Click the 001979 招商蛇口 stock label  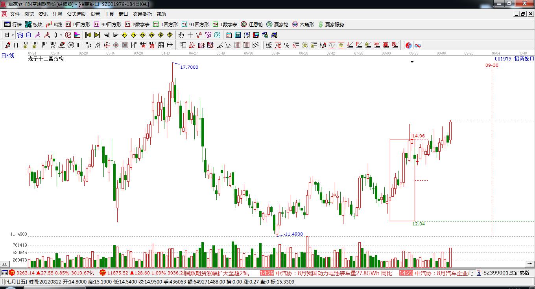point(515,59)
